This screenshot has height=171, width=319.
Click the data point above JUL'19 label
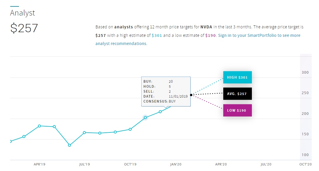click(x=84, y=132)
